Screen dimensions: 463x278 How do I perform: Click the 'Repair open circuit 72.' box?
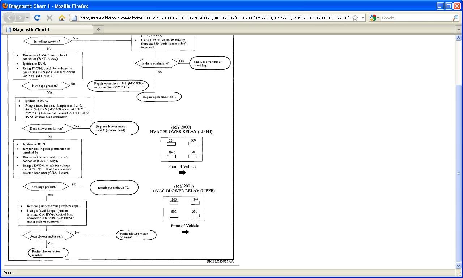[x=114, y=187]
